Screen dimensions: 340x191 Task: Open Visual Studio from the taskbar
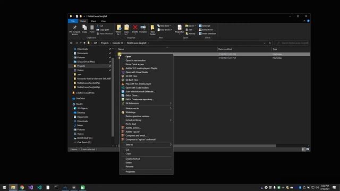31,187
